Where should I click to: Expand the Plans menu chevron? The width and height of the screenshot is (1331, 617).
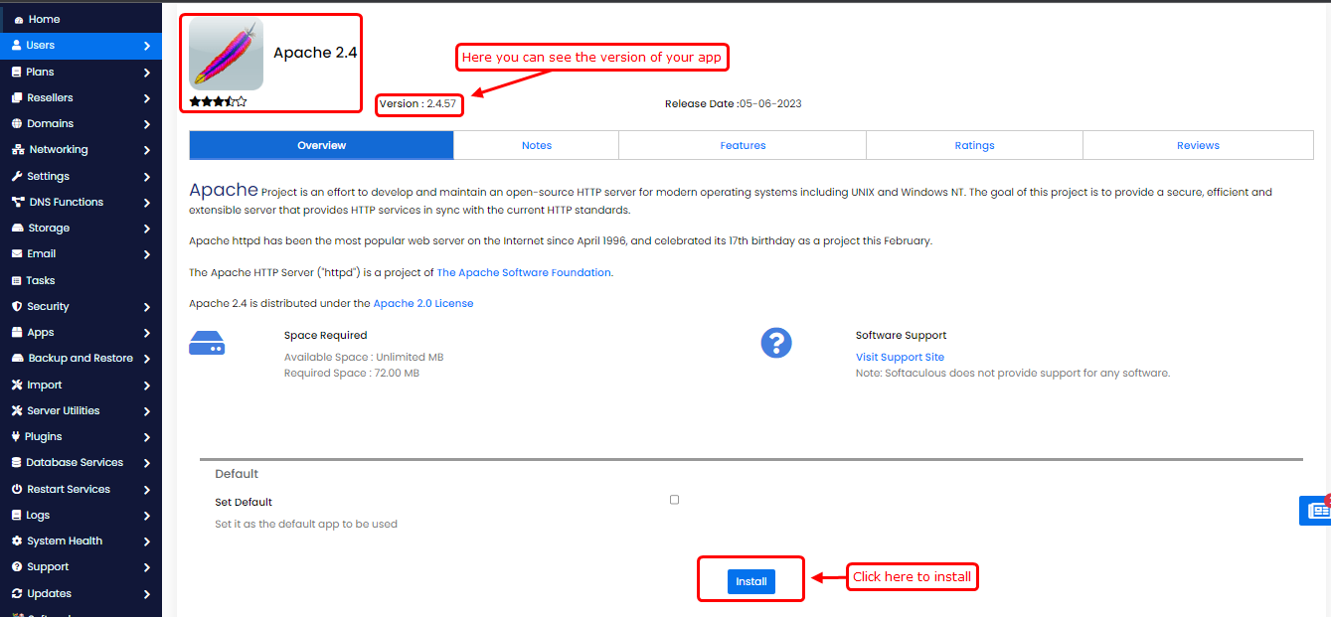pyautogui.click(x=146, y=73)
